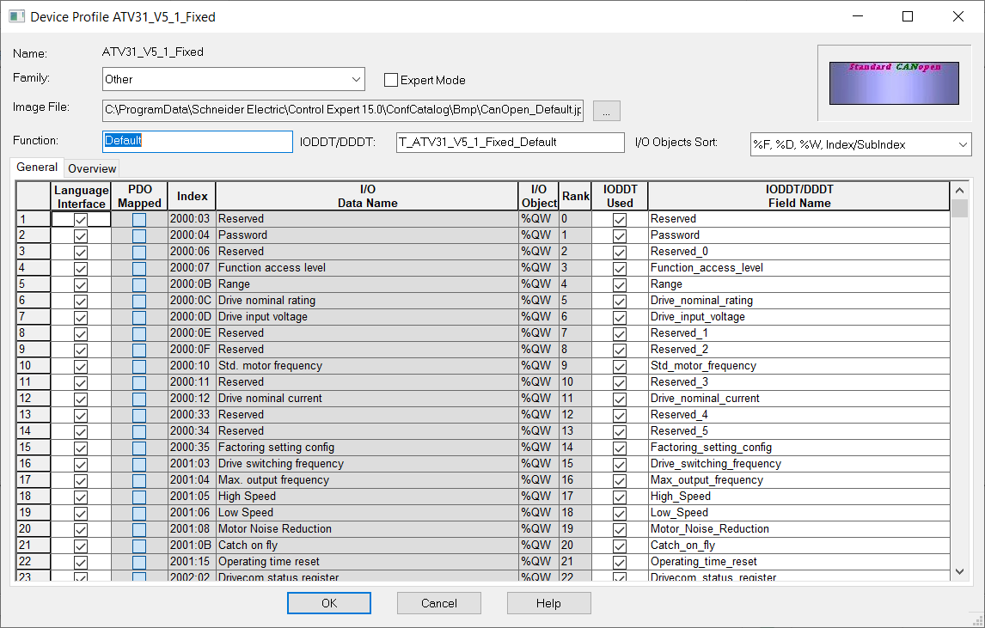
Task: Click field name 'Max_output_frequency'
Action: (799, 479)
